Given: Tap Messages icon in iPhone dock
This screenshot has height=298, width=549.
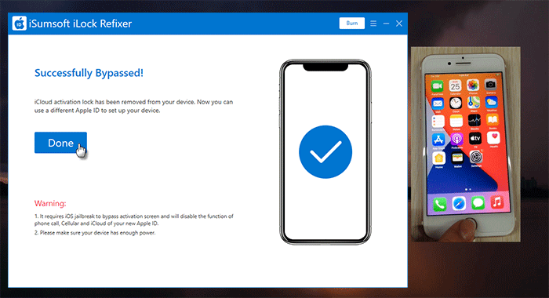Looking at the screenshot, I should tap(478, 202).
